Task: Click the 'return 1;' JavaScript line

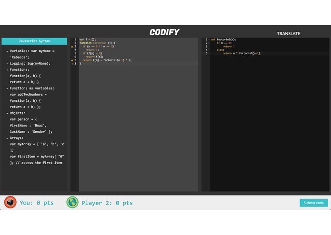Action: [92, 50]
